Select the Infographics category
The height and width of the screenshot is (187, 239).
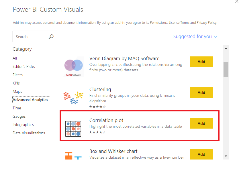click(23, 125)
